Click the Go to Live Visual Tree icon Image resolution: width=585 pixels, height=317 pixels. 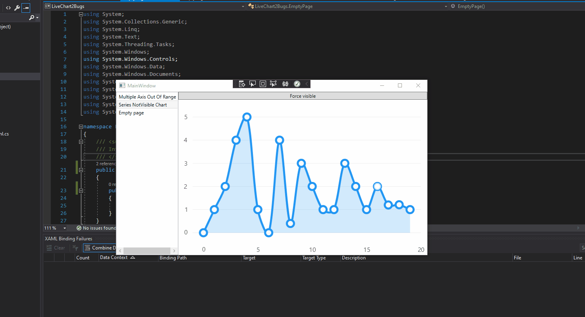coord(242,83)
